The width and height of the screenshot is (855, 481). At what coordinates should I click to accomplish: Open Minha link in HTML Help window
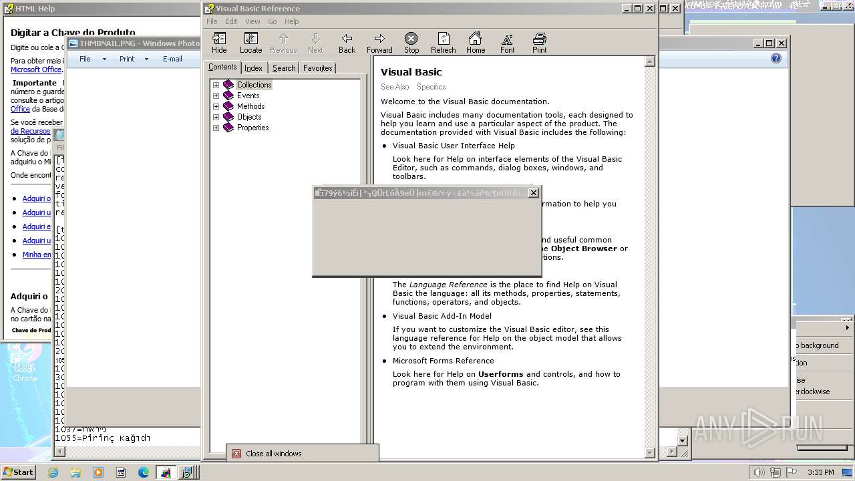click(37, 255)
